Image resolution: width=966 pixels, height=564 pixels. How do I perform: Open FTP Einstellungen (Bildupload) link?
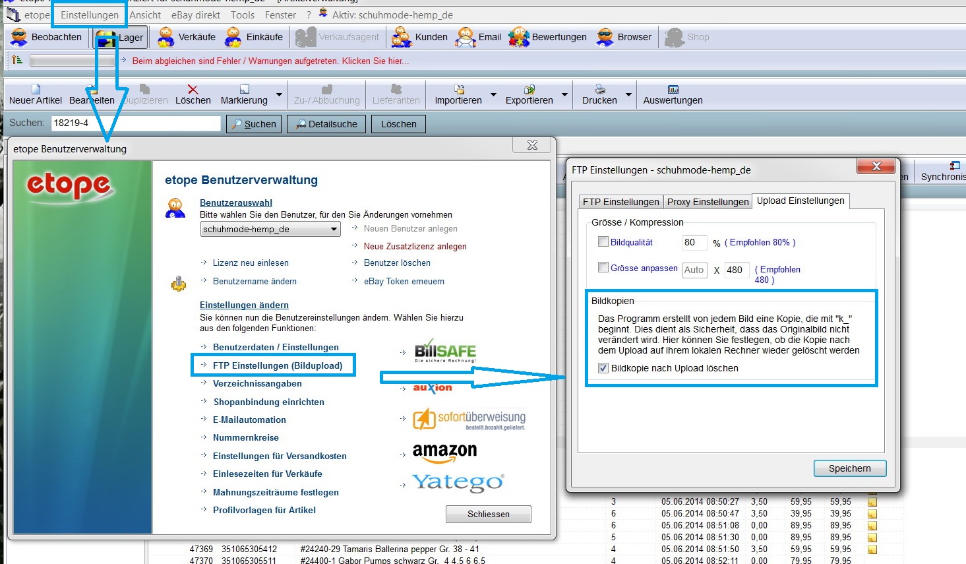click(278, 365)
